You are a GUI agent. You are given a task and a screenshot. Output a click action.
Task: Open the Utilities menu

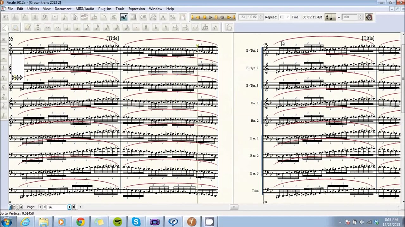pyautogui.click(x=33, y=9)
